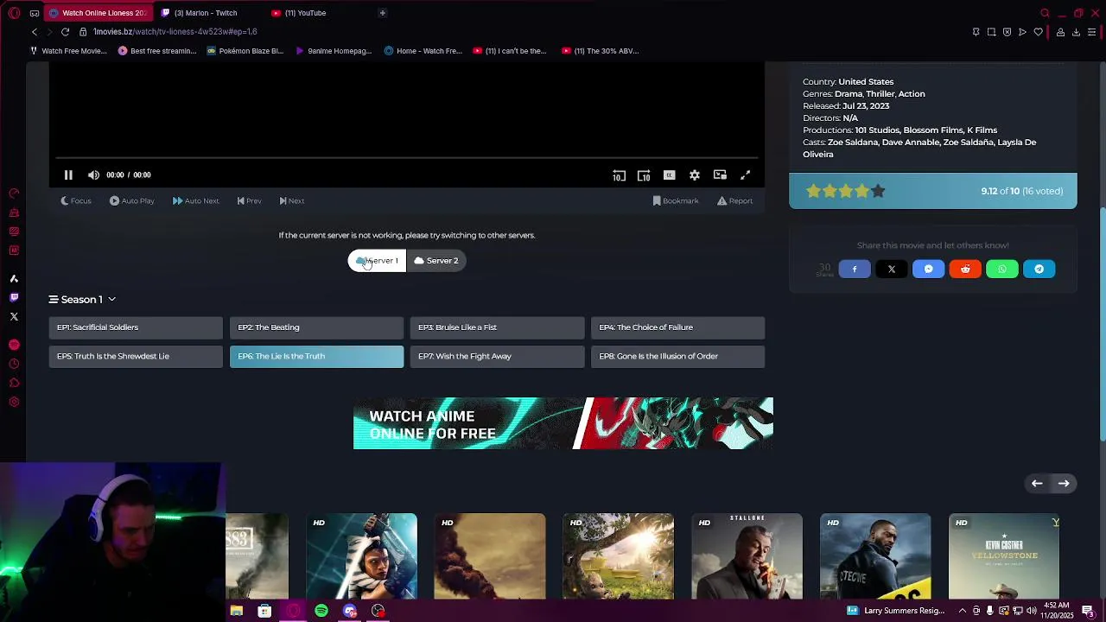The height and width of the screenshot is (622, 1106).
Task: Select EP1: Sacrificial Soldiers
Action: (136, 327)
